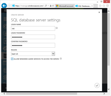Screen dimensions: 111x96
Task: Maximize the browser window
Action: click(x=101, y=2)
